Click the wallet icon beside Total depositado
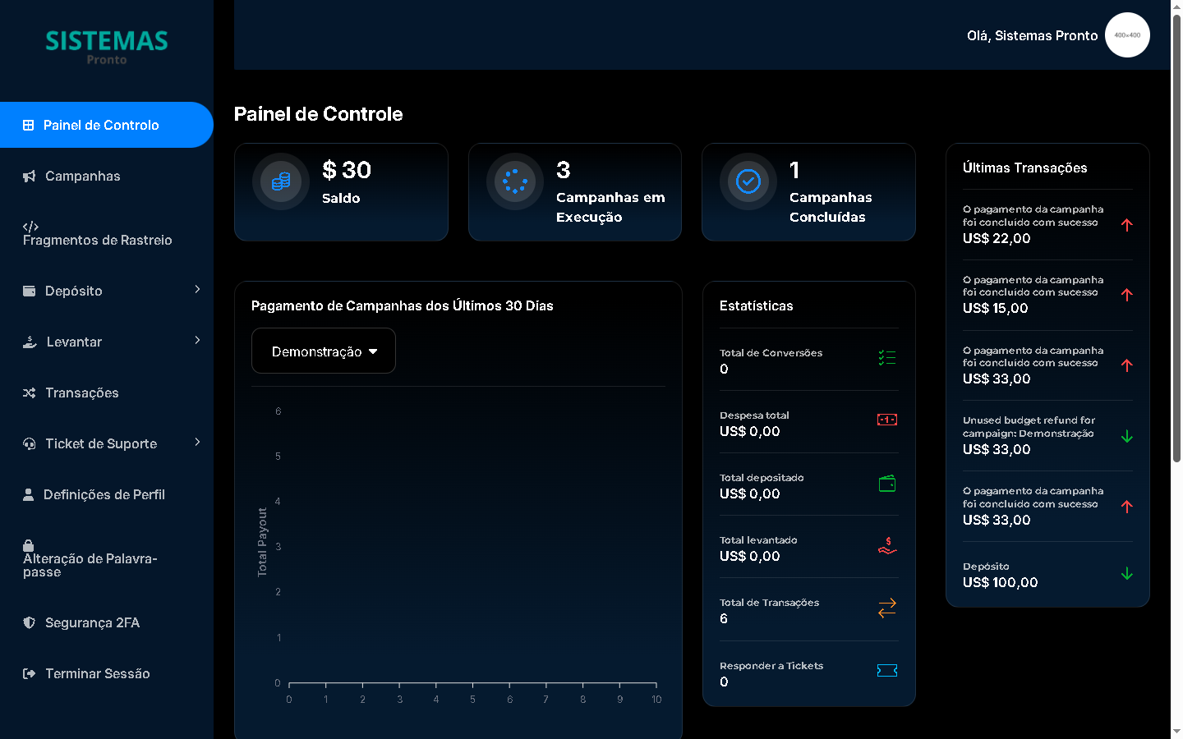Viewport: 1183px width, 739px height. pos(886,484)
